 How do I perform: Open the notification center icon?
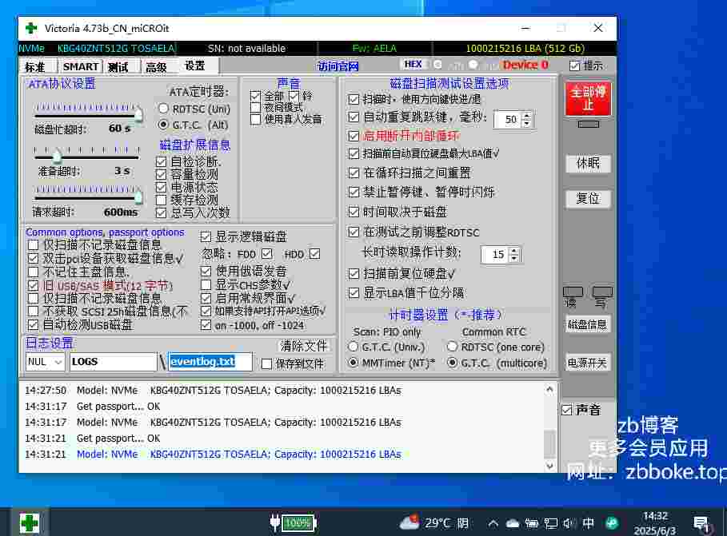click(x=701, y=524)
